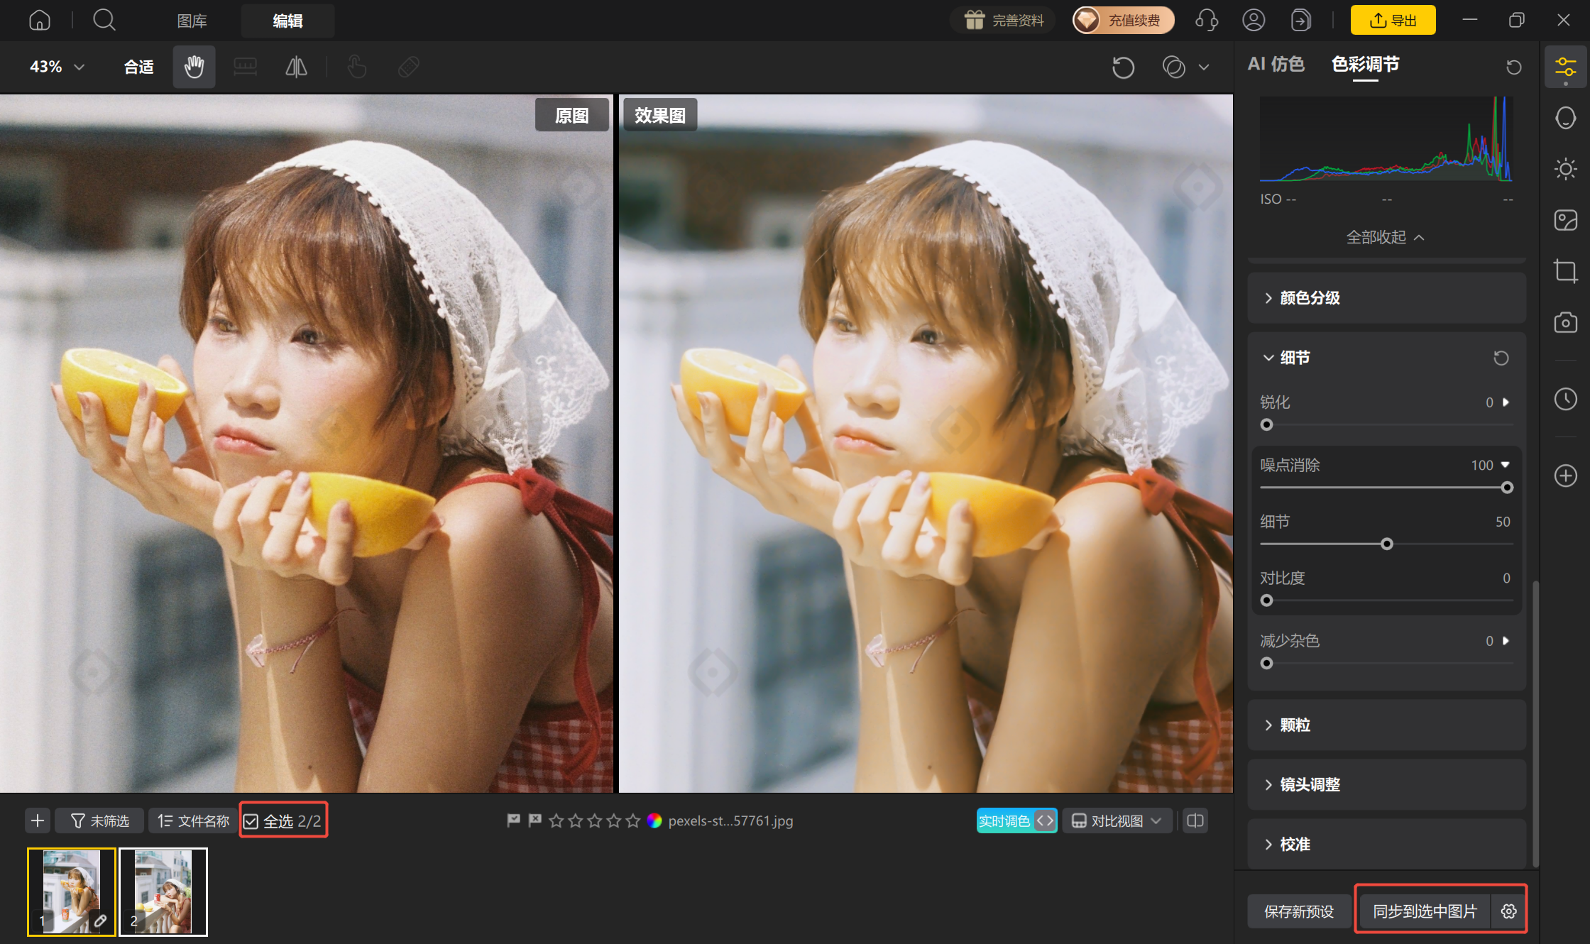Click the customer support headset icon
The image size is (1590, 944).
1206,20
